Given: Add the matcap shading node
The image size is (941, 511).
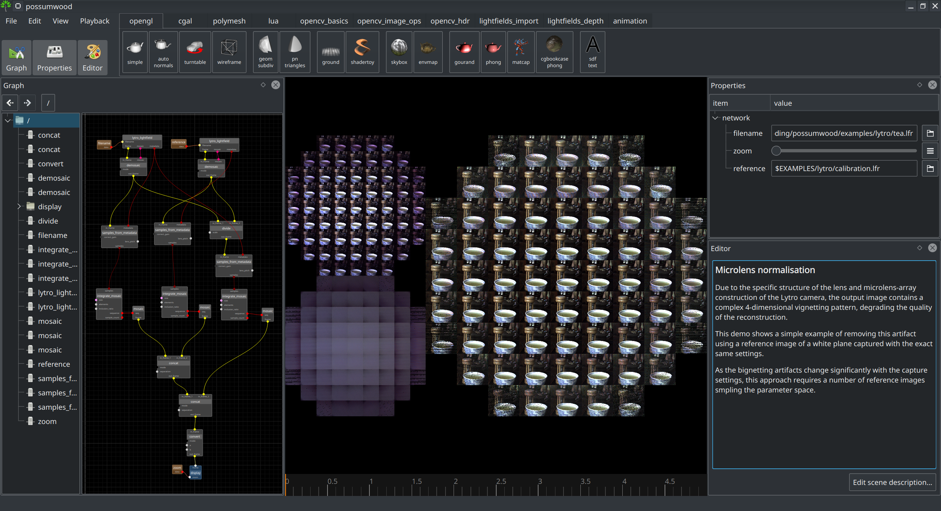Looking at the screenshot, I should click(x=520, y=52).
